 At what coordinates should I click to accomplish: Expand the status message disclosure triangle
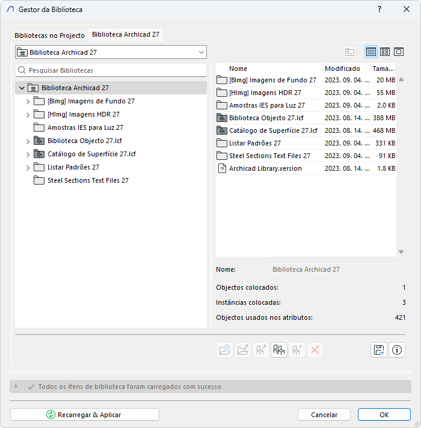pos(16,387)
